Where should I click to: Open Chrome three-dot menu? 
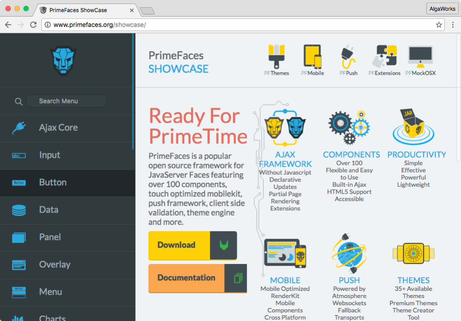(453, 25)
